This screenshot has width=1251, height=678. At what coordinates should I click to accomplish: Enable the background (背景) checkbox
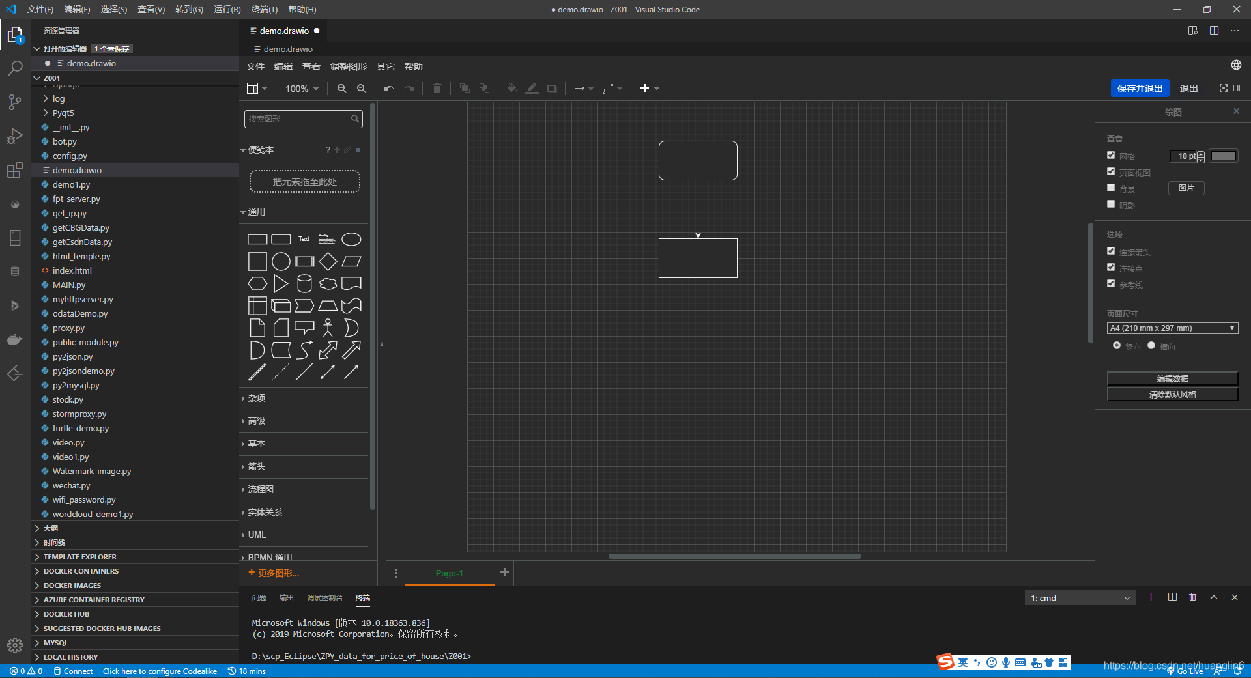(1111, 188)
